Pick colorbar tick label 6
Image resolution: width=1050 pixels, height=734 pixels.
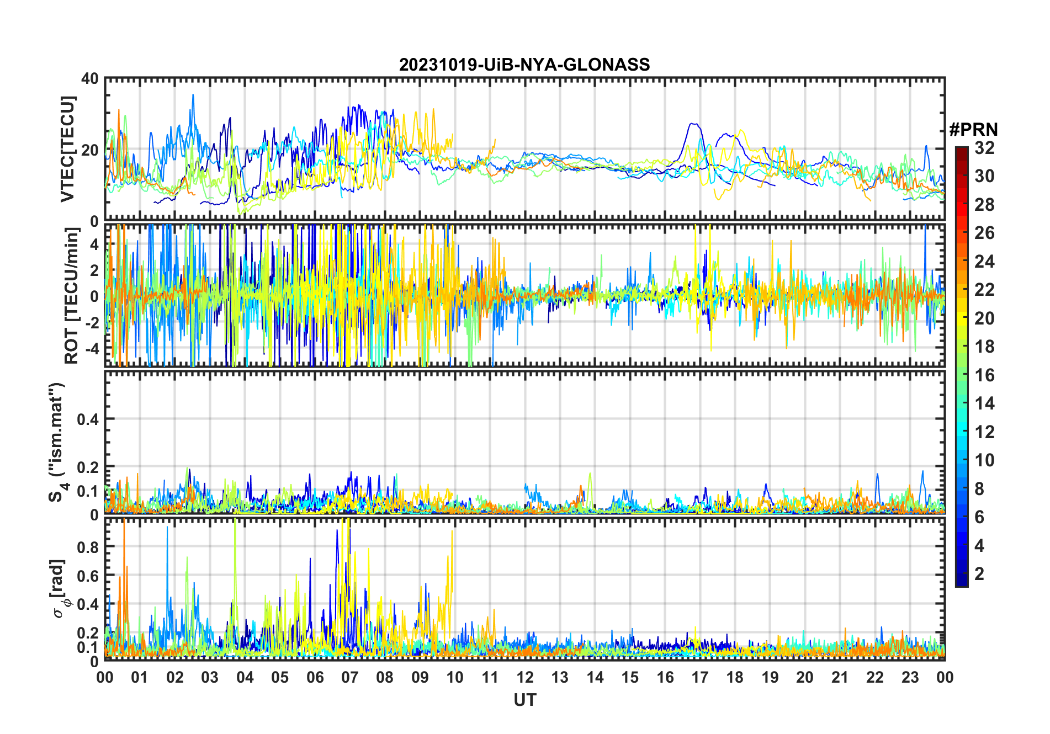click(979, 517)
